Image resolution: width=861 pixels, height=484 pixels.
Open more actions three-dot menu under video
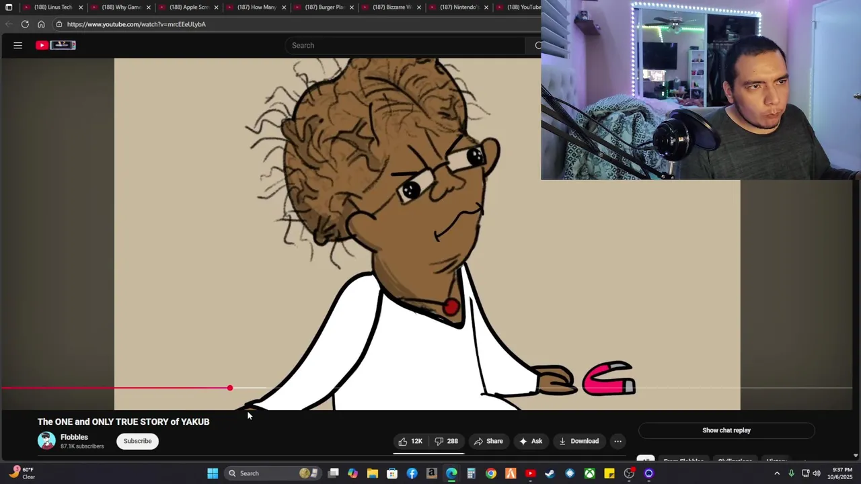(617, 441)
